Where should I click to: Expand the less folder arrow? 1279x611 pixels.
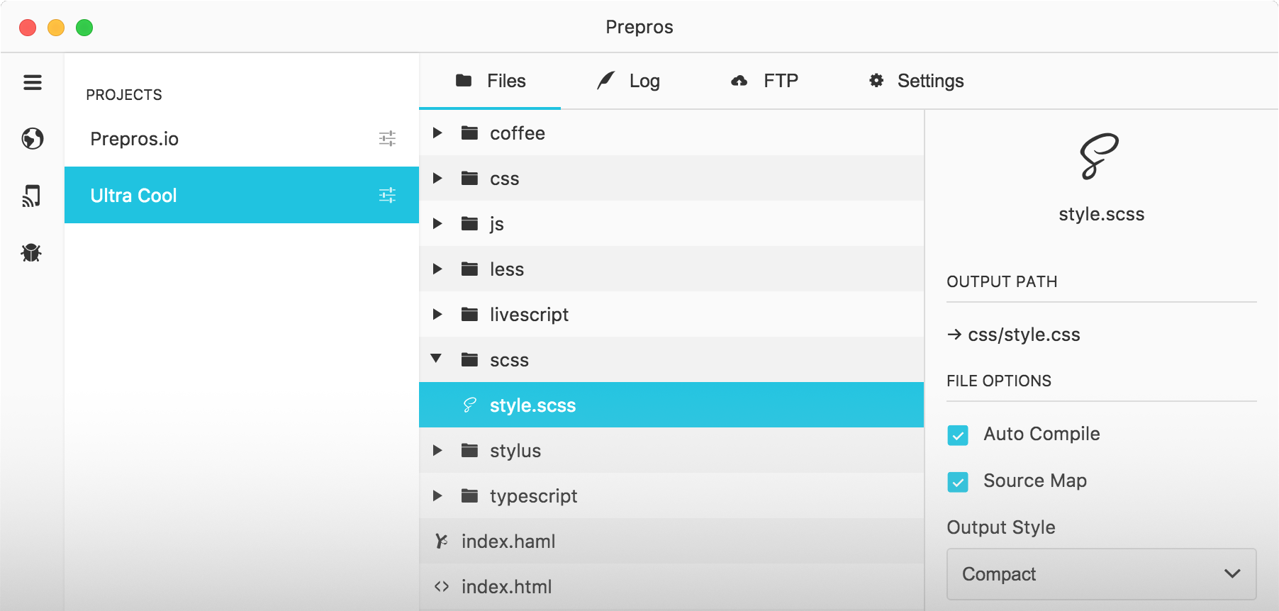(x=437, y=269)
